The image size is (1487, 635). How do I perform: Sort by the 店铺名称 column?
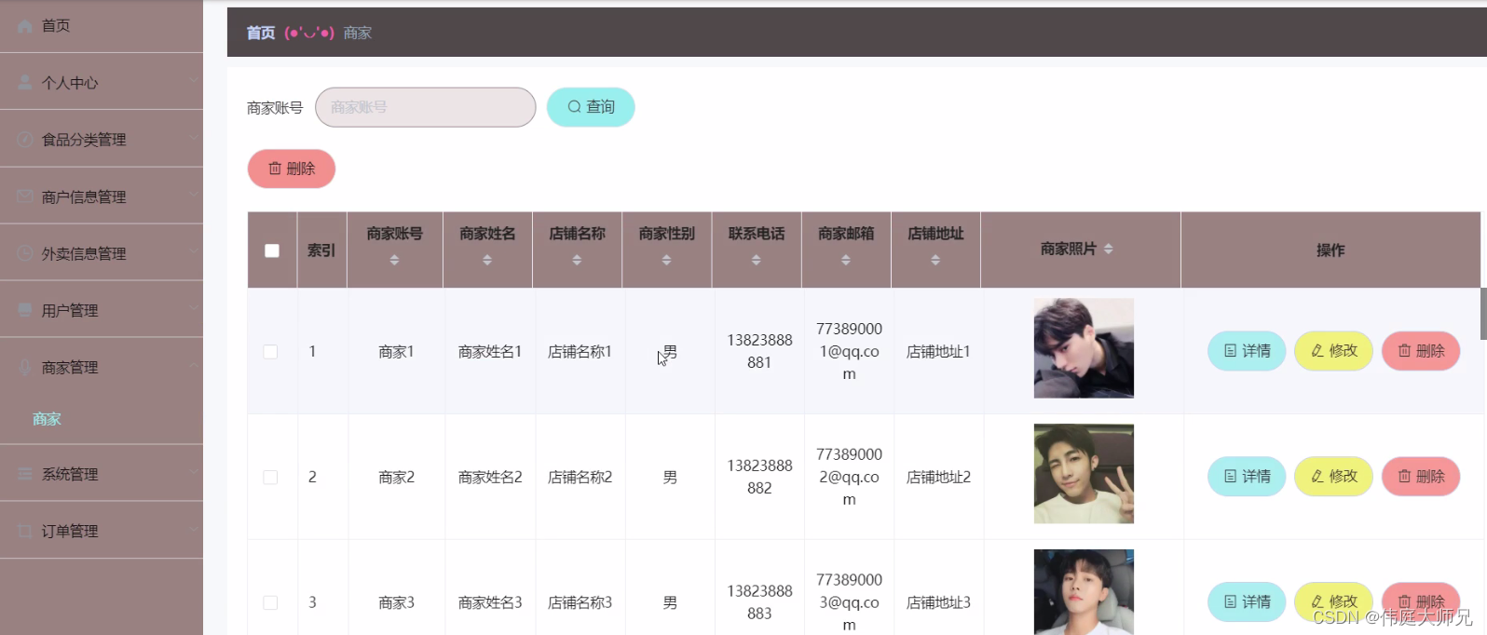[577, 260]
